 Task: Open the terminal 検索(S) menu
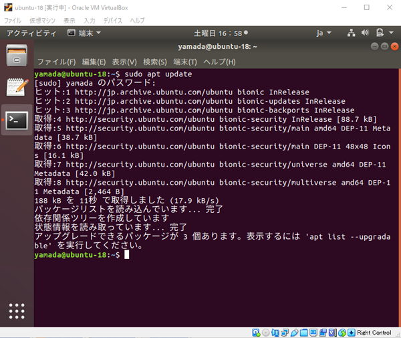coord(155,62)
